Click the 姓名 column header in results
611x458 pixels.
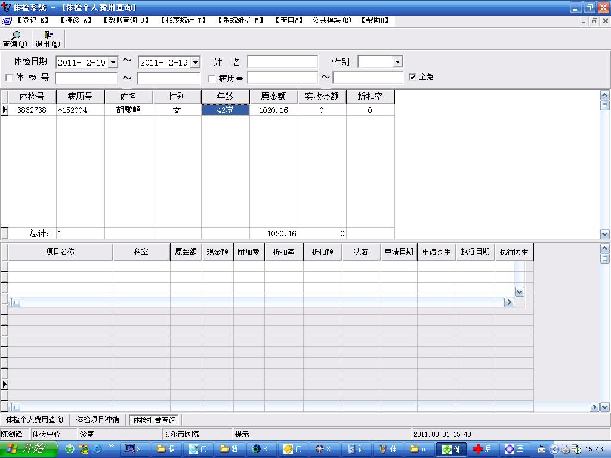[128, 97]
